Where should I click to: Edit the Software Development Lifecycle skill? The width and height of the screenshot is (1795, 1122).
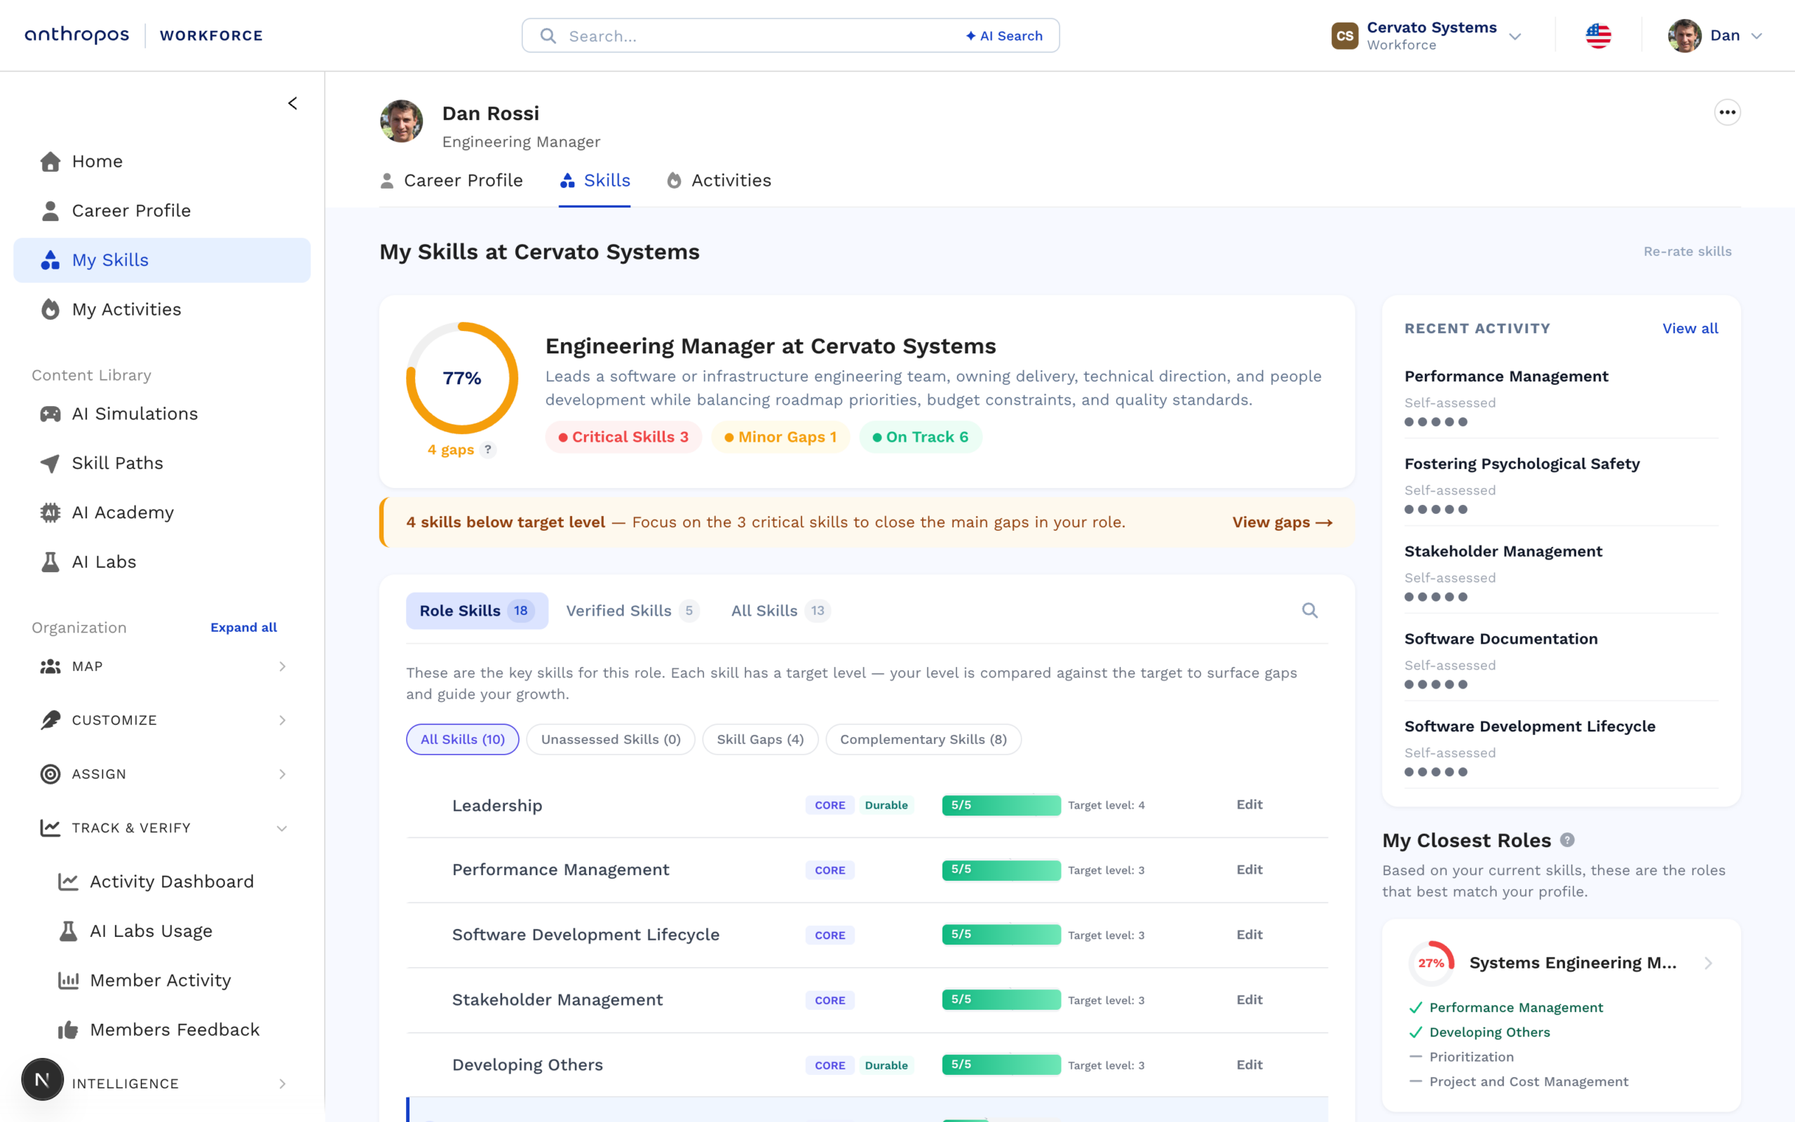(x=1249, y=934)
